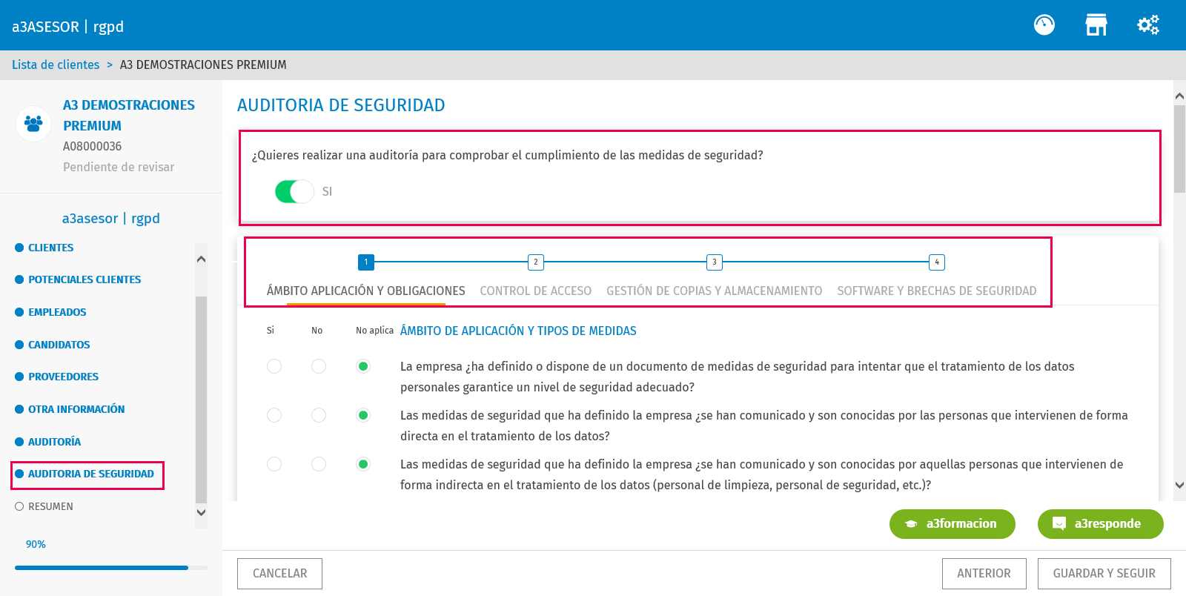Open PROVEEDORES section in sidebar

(63, 377)
